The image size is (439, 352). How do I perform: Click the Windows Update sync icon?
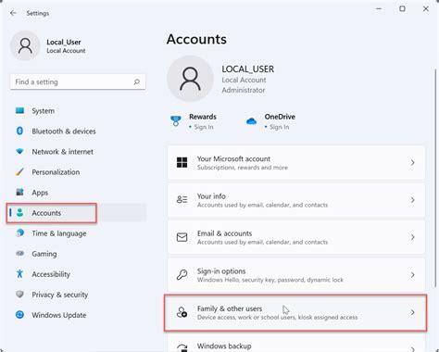[x=19, y=315]
